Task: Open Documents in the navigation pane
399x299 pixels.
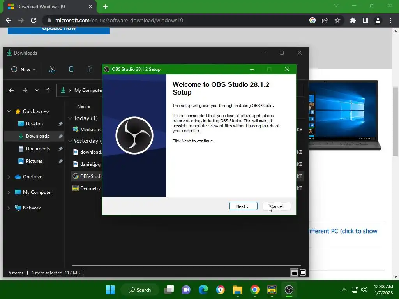Action: (38, 149)
